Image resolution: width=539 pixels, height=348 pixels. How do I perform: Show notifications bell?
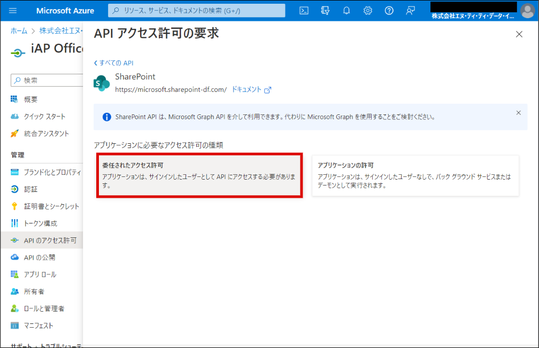coord(346,11)
